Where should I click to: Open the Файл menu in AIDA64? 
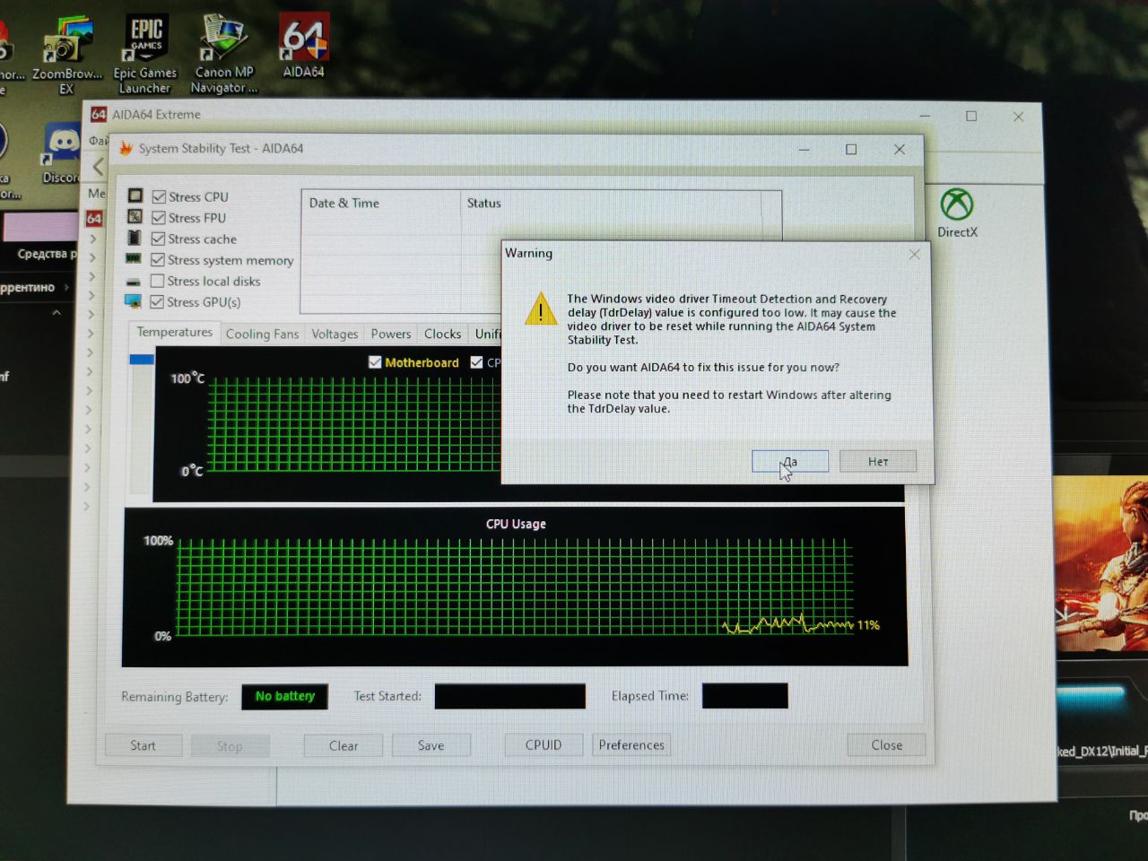(x=98, y=141)
